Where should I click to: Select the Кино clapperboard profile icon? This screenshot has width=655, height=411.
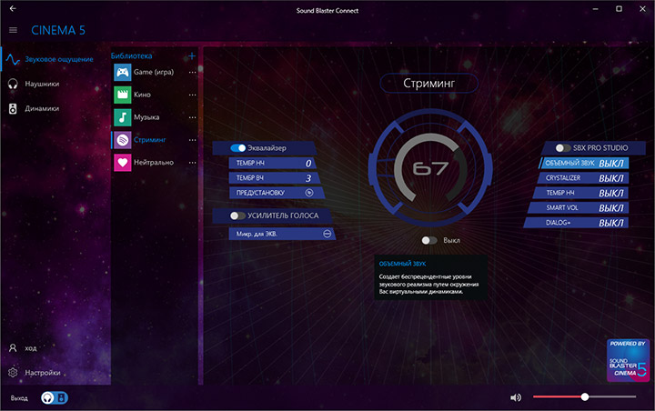123,95
